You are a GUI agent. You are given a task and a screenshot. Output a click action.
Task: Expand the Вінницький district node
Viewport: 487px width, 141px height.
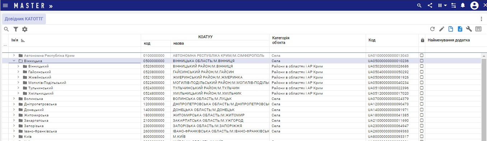tap(18, 66)
